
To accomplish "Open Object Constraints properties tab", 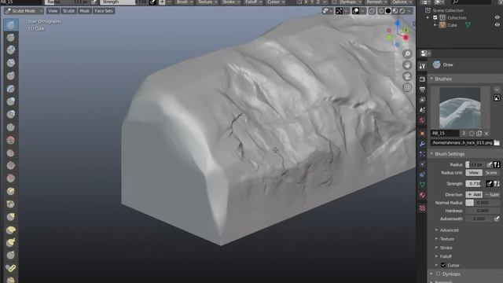I will (x=422, y=175).
